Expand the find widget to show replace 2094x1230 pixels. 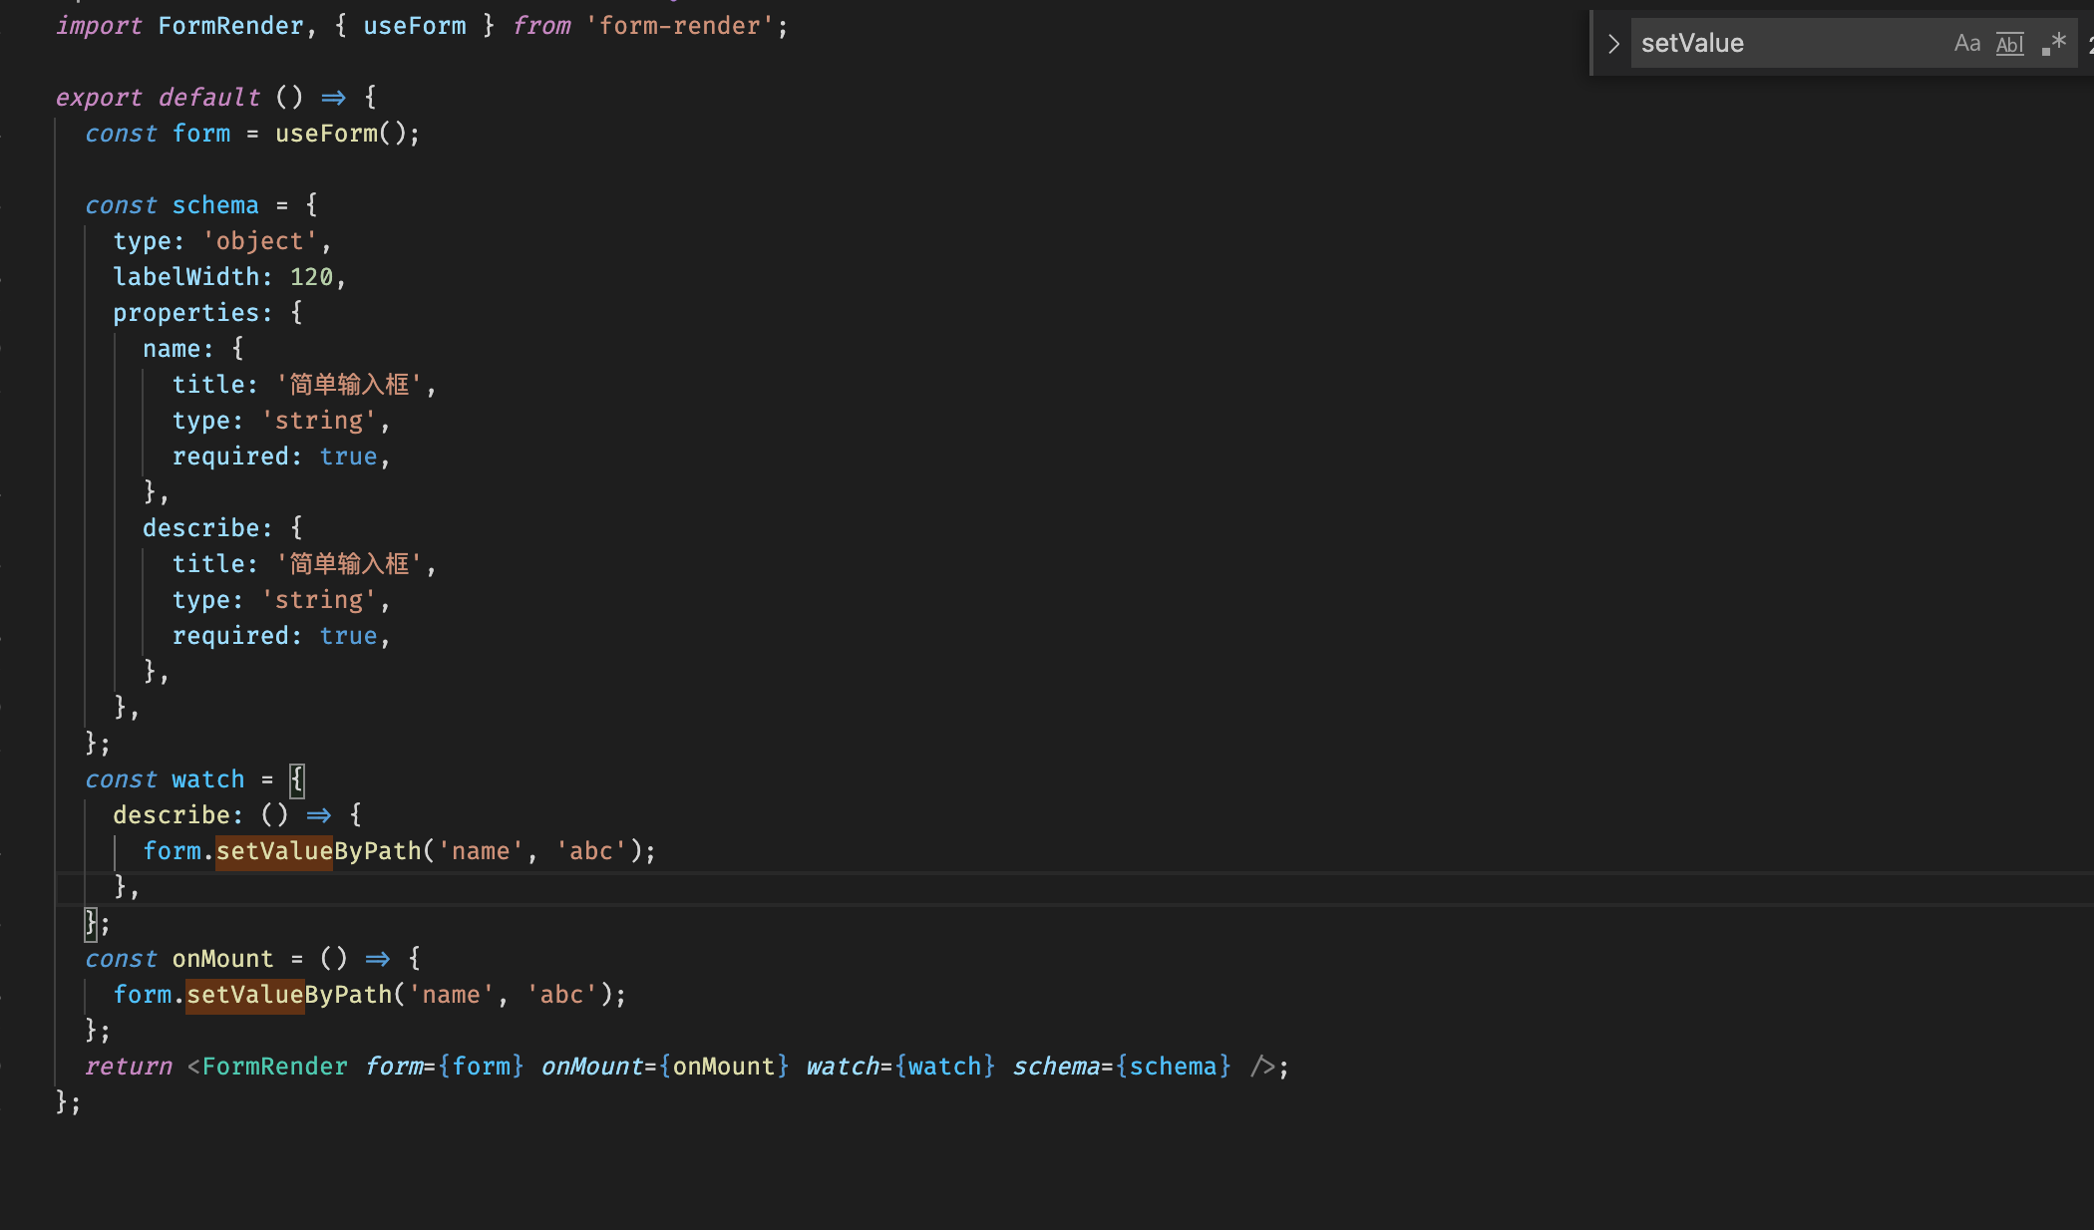coord(1612,43)
